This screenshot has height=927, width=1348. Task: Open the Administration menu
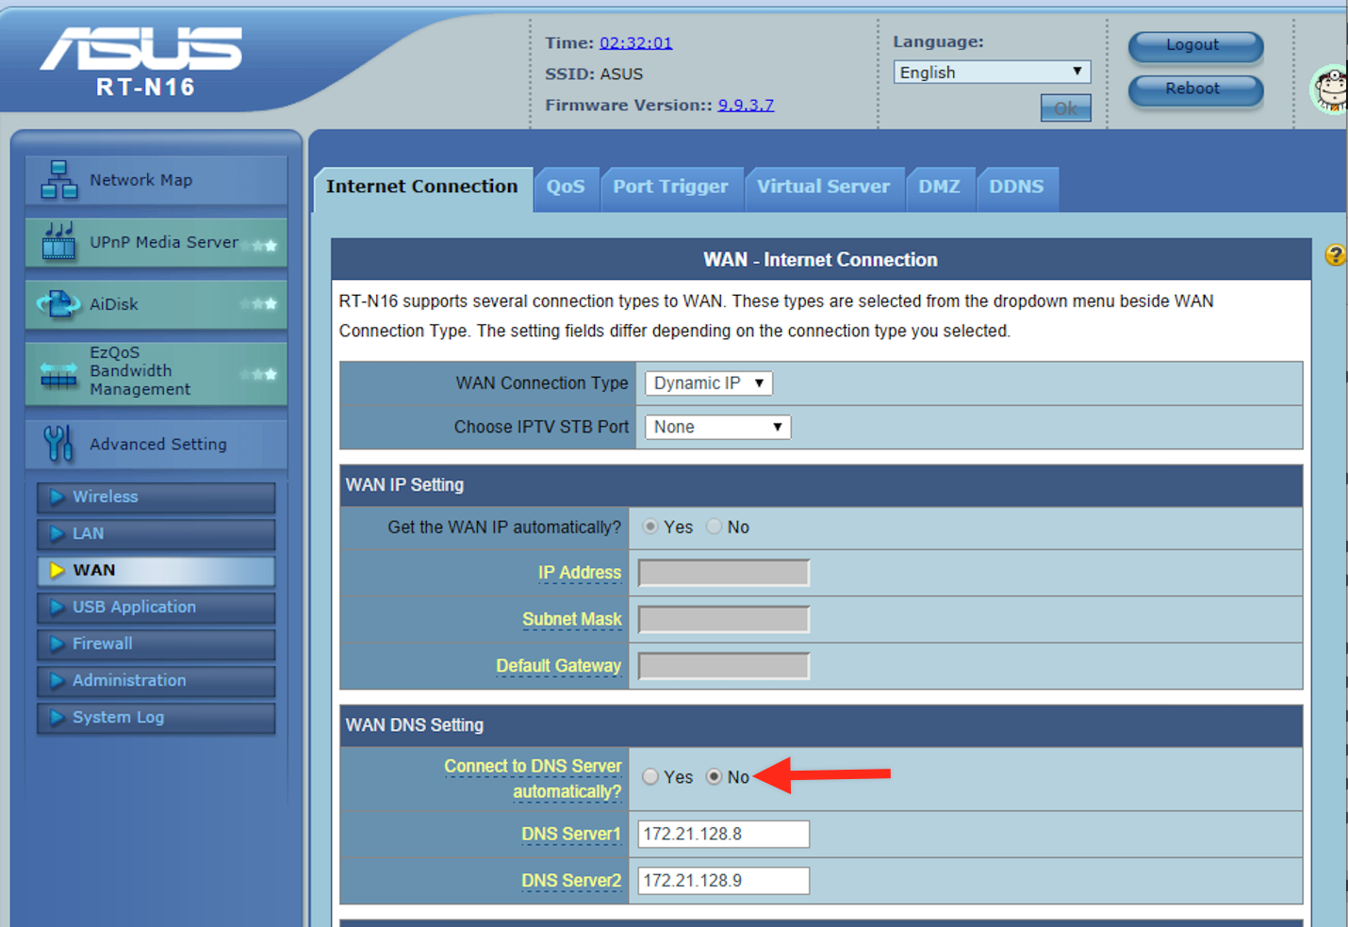pos(156,681)
